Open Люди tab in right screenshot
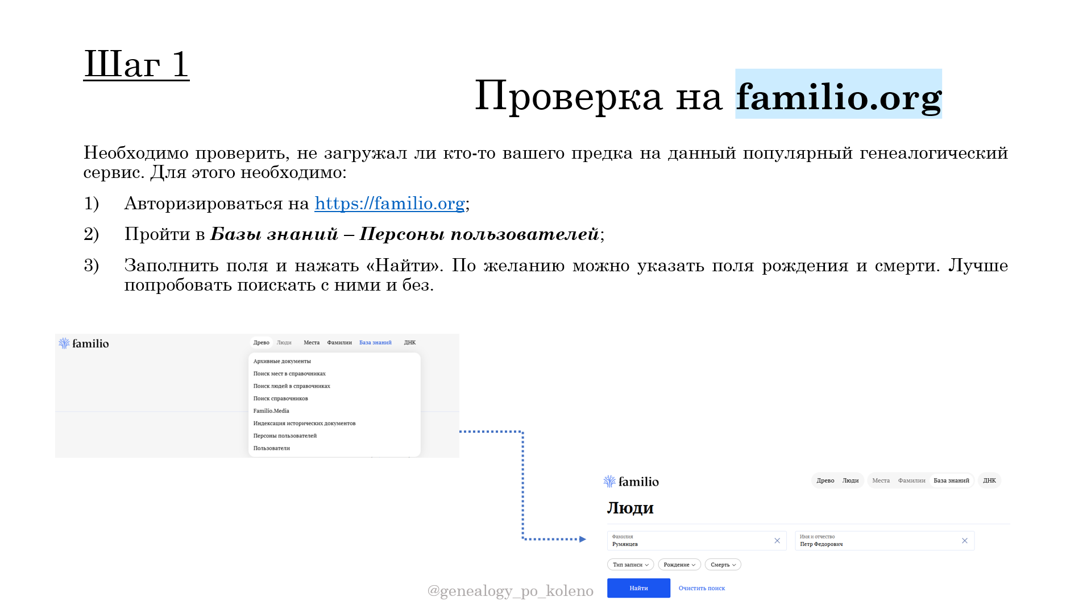 point(851,481)
